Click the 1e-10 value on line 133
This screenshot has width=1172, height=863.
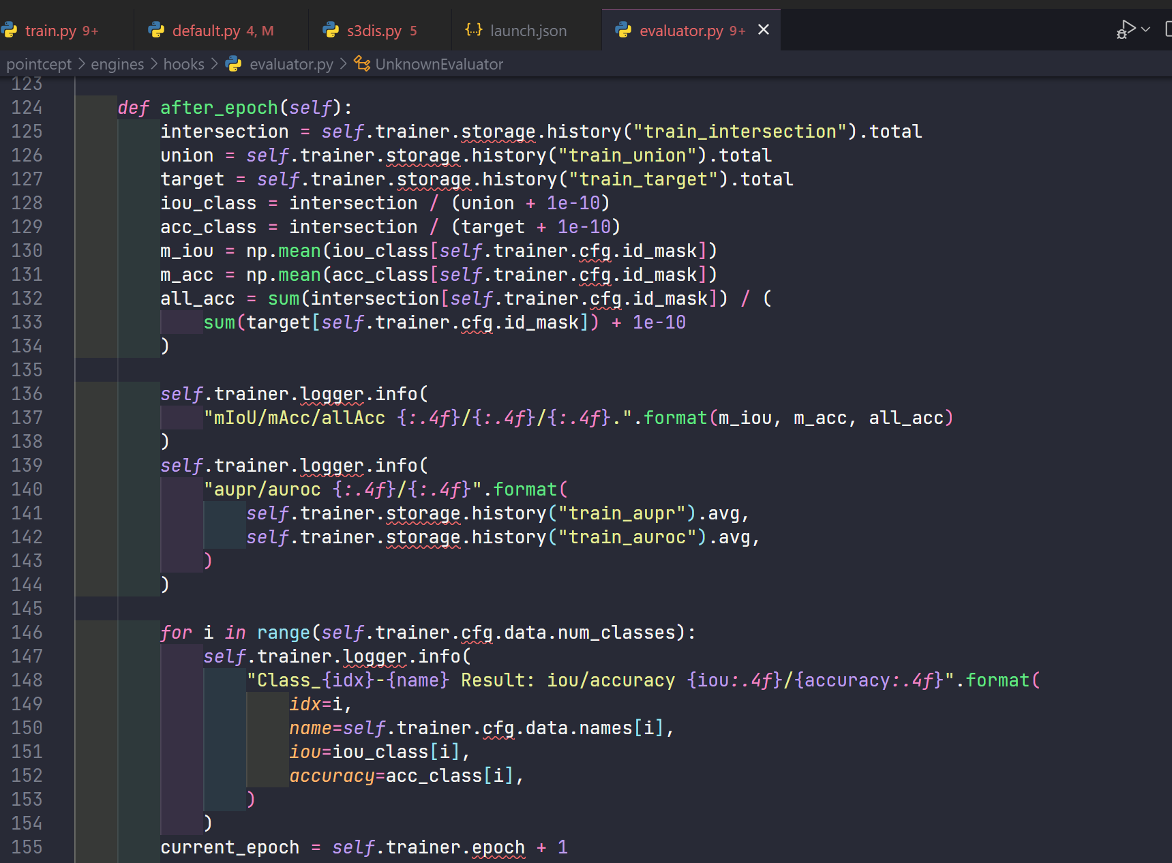(659, 322)
